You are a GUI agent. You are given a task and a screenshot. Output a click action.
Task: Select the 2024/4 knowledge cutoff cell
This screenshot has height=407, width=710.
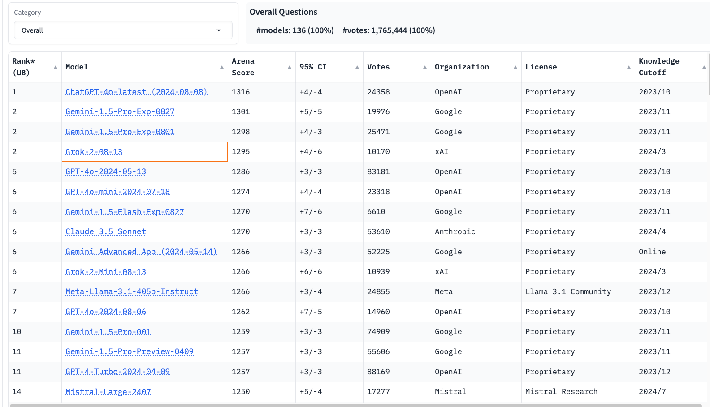click(671, 231)
